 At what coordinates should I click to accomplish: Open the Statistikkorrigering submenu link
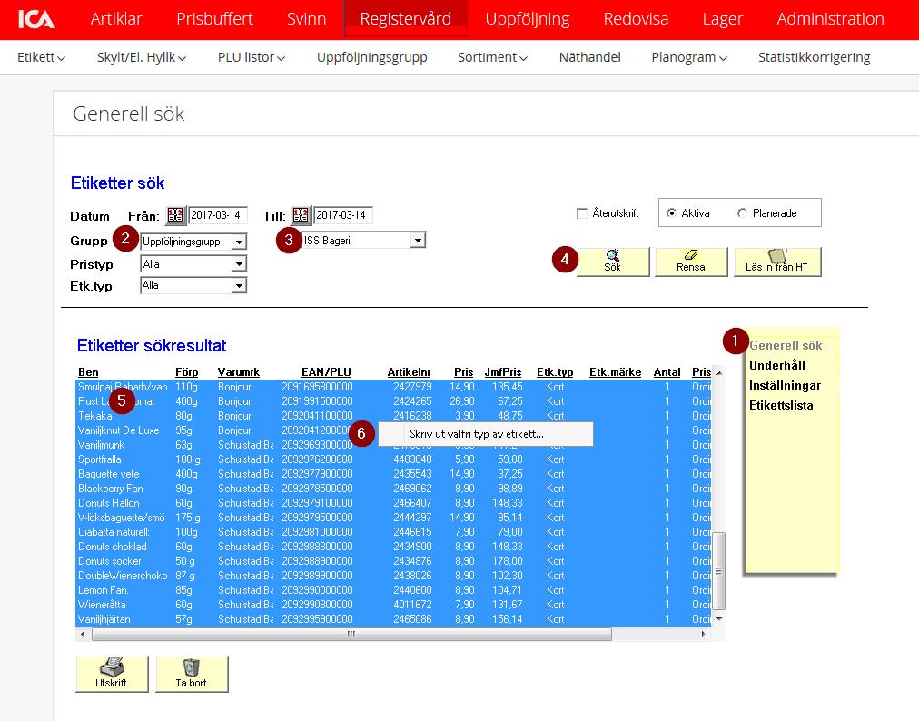pos(814,57)
